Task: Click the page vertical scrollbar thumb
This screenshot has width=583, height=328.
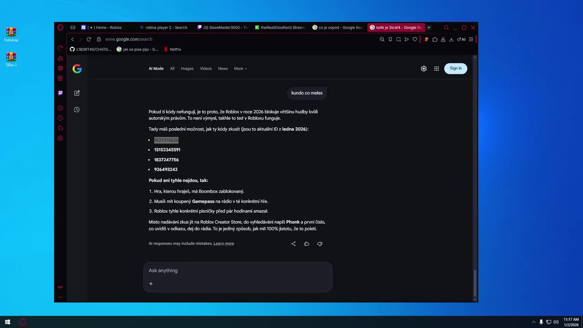Action: pyautogui.click(x=475, y=282)
